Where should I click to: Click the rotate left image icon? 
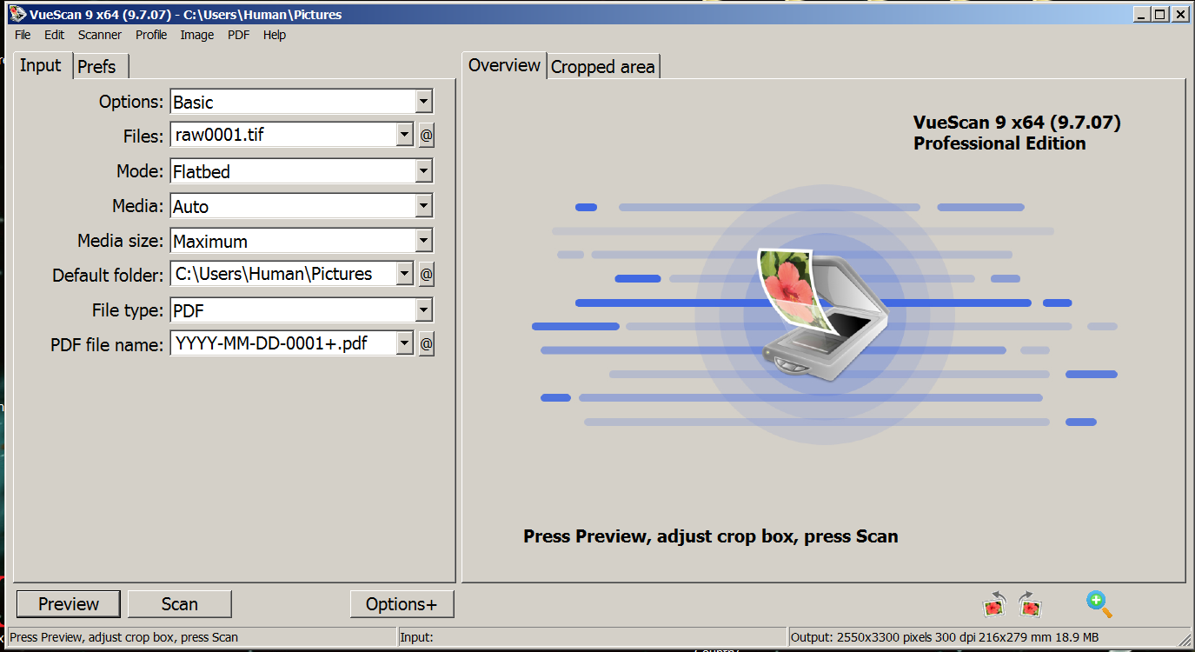(994, 604)
